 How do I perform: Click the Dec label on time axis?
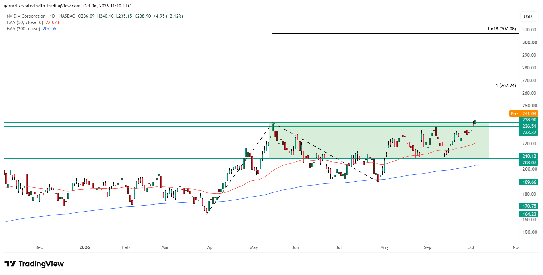pyautogui.click(x=39, y=247)
